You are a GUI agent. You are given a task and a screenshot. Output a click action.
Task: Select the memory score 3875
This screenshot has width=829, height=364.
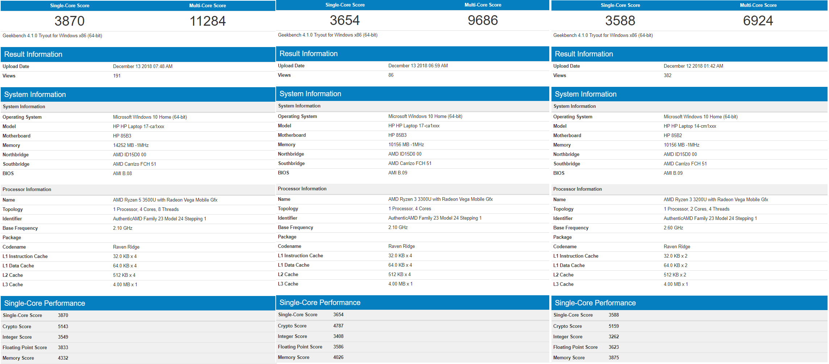point(614,357)
